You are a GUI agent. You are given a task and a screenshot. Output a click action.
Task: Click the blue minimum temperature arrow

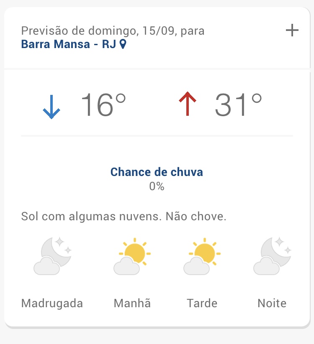[51, 107]
